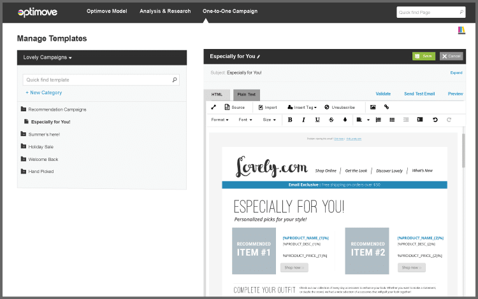Click the increase indent icon
Image resolution: width=478 pixels, height=299 pixels.
click(420, 120)
